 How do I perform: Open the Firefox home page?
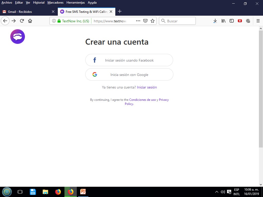click(30, 21)
